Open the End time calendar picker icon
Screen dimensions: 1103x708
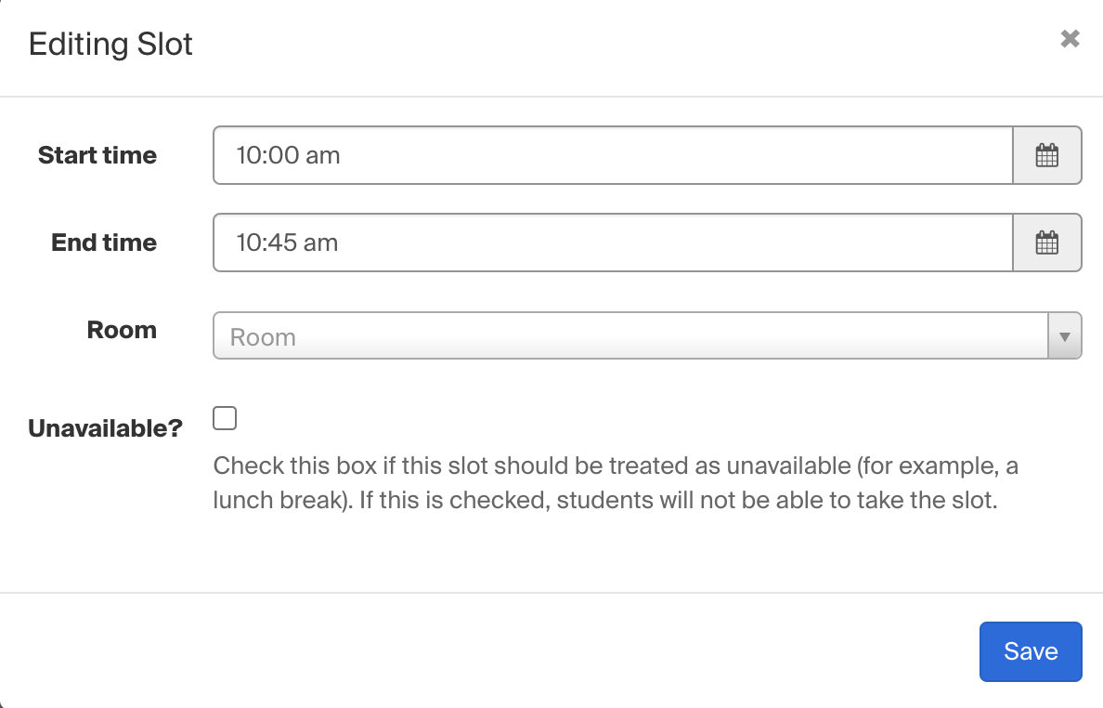(x=1046, y=243)
